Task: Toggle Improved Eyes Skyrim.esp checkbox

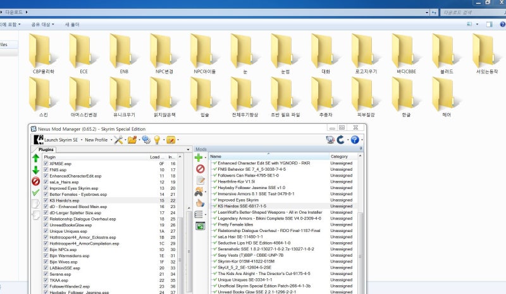Action: pyautogui.click(x=46, y=188)
